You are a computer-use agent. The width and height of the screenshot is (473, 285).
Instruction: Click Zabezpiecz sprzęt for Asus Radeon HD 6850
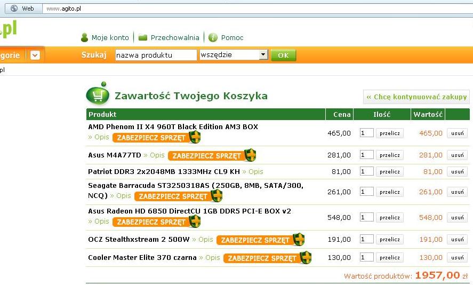point(151,222)
